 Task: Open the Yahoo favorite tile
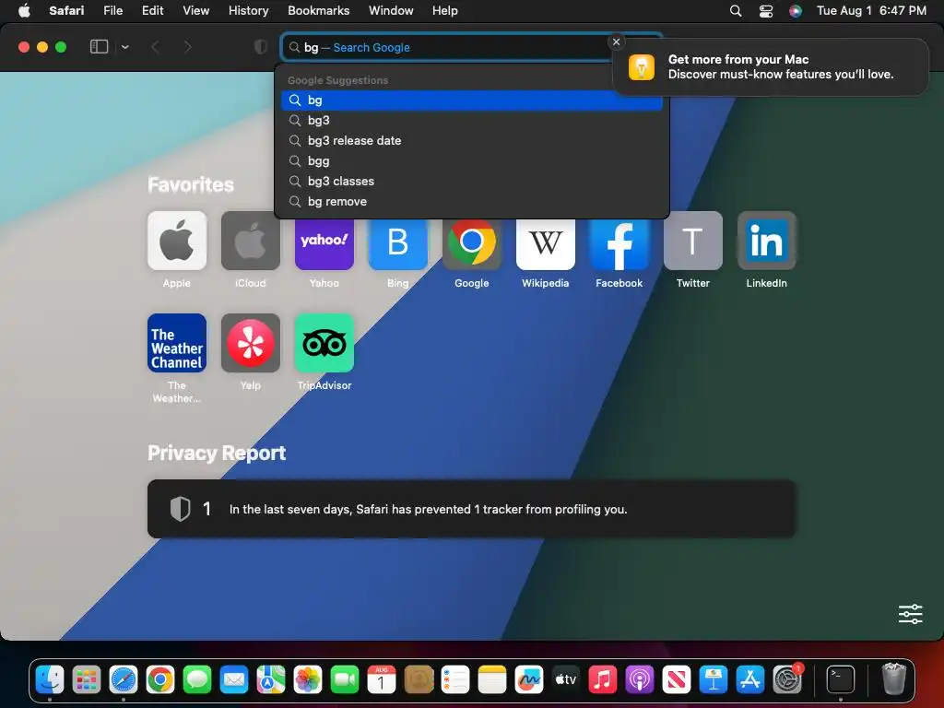(324, 244)
